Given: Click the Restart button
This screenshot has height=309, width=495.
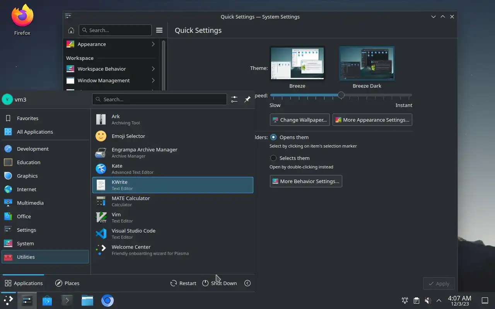Looking at the screenshot, I should [183, 283].
